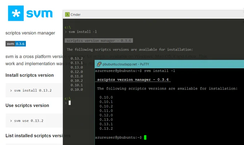The image size is (244, 145).
Task: Click version 0.13.0 in the Cmder list
Action: (x=76, y=67)
